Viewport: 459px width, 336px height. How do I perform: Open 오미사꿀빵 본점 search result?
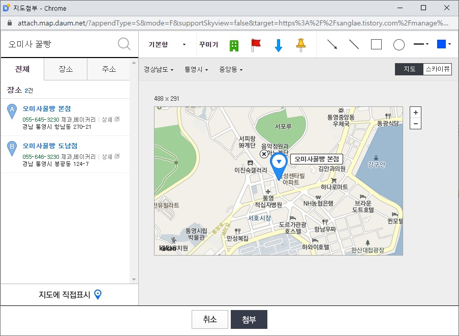(x=47, y=108)
